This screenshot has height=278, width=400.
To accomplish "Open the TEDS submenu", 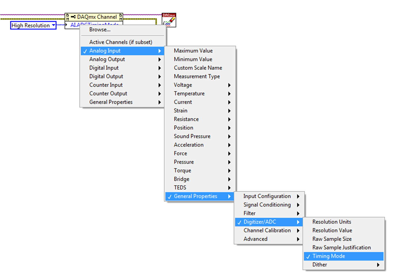I will 200,188.
